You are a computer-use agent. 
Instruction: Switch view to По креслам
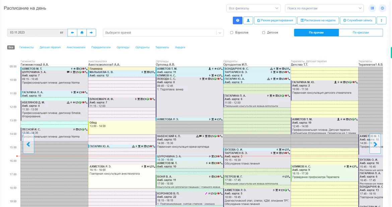click(x=361, y=32)
